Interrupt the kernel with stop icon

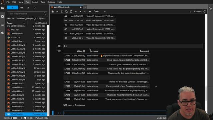click(x=81, y=12)
